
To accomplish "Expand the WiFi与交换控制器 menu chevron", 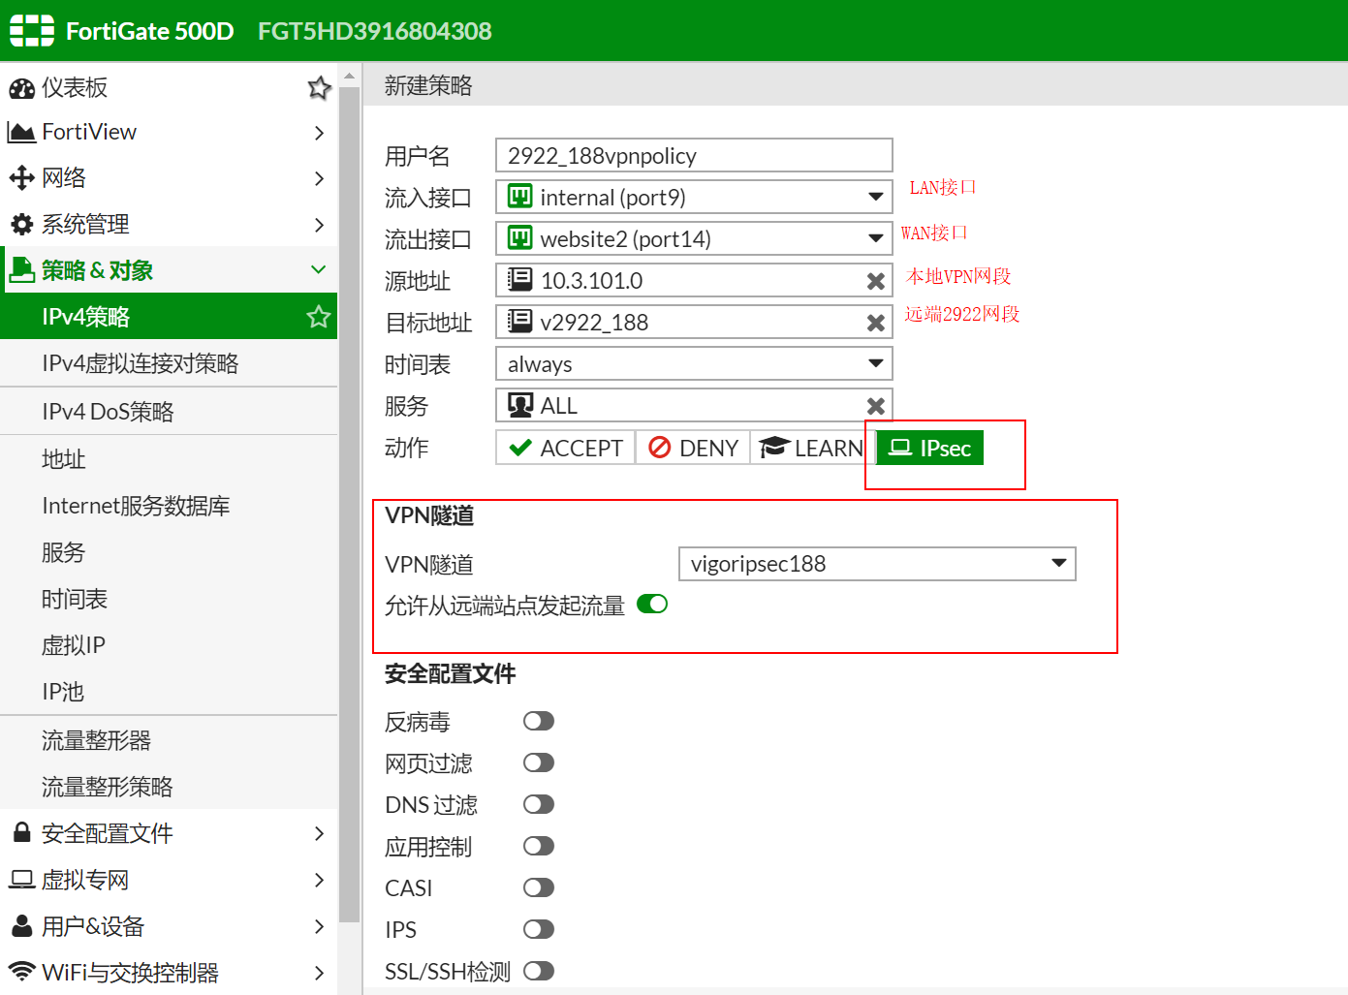I will tap(319, 972).
